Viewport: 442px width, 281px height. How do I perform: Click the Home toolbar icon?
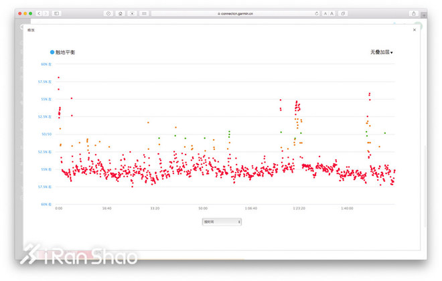coord(120,13)
